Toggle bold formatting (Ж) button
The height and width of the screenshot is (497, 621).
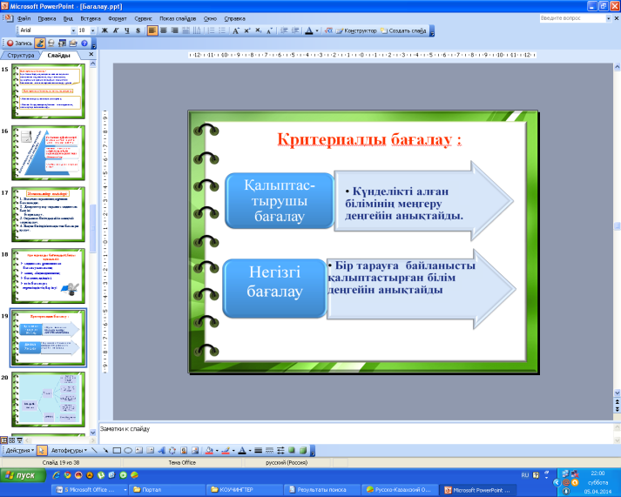click(105, 30)
